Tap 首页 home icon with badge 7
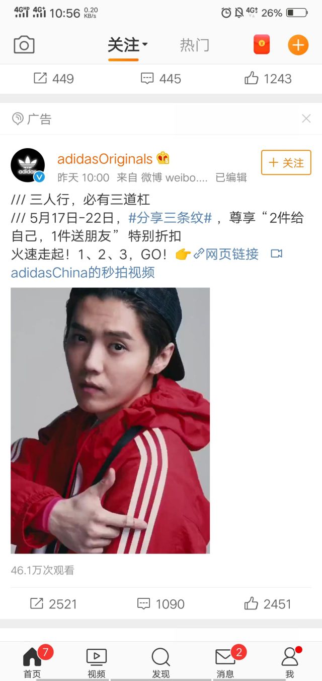The height and width of the screenshot is (681, 322). click(x=32, y=657)
